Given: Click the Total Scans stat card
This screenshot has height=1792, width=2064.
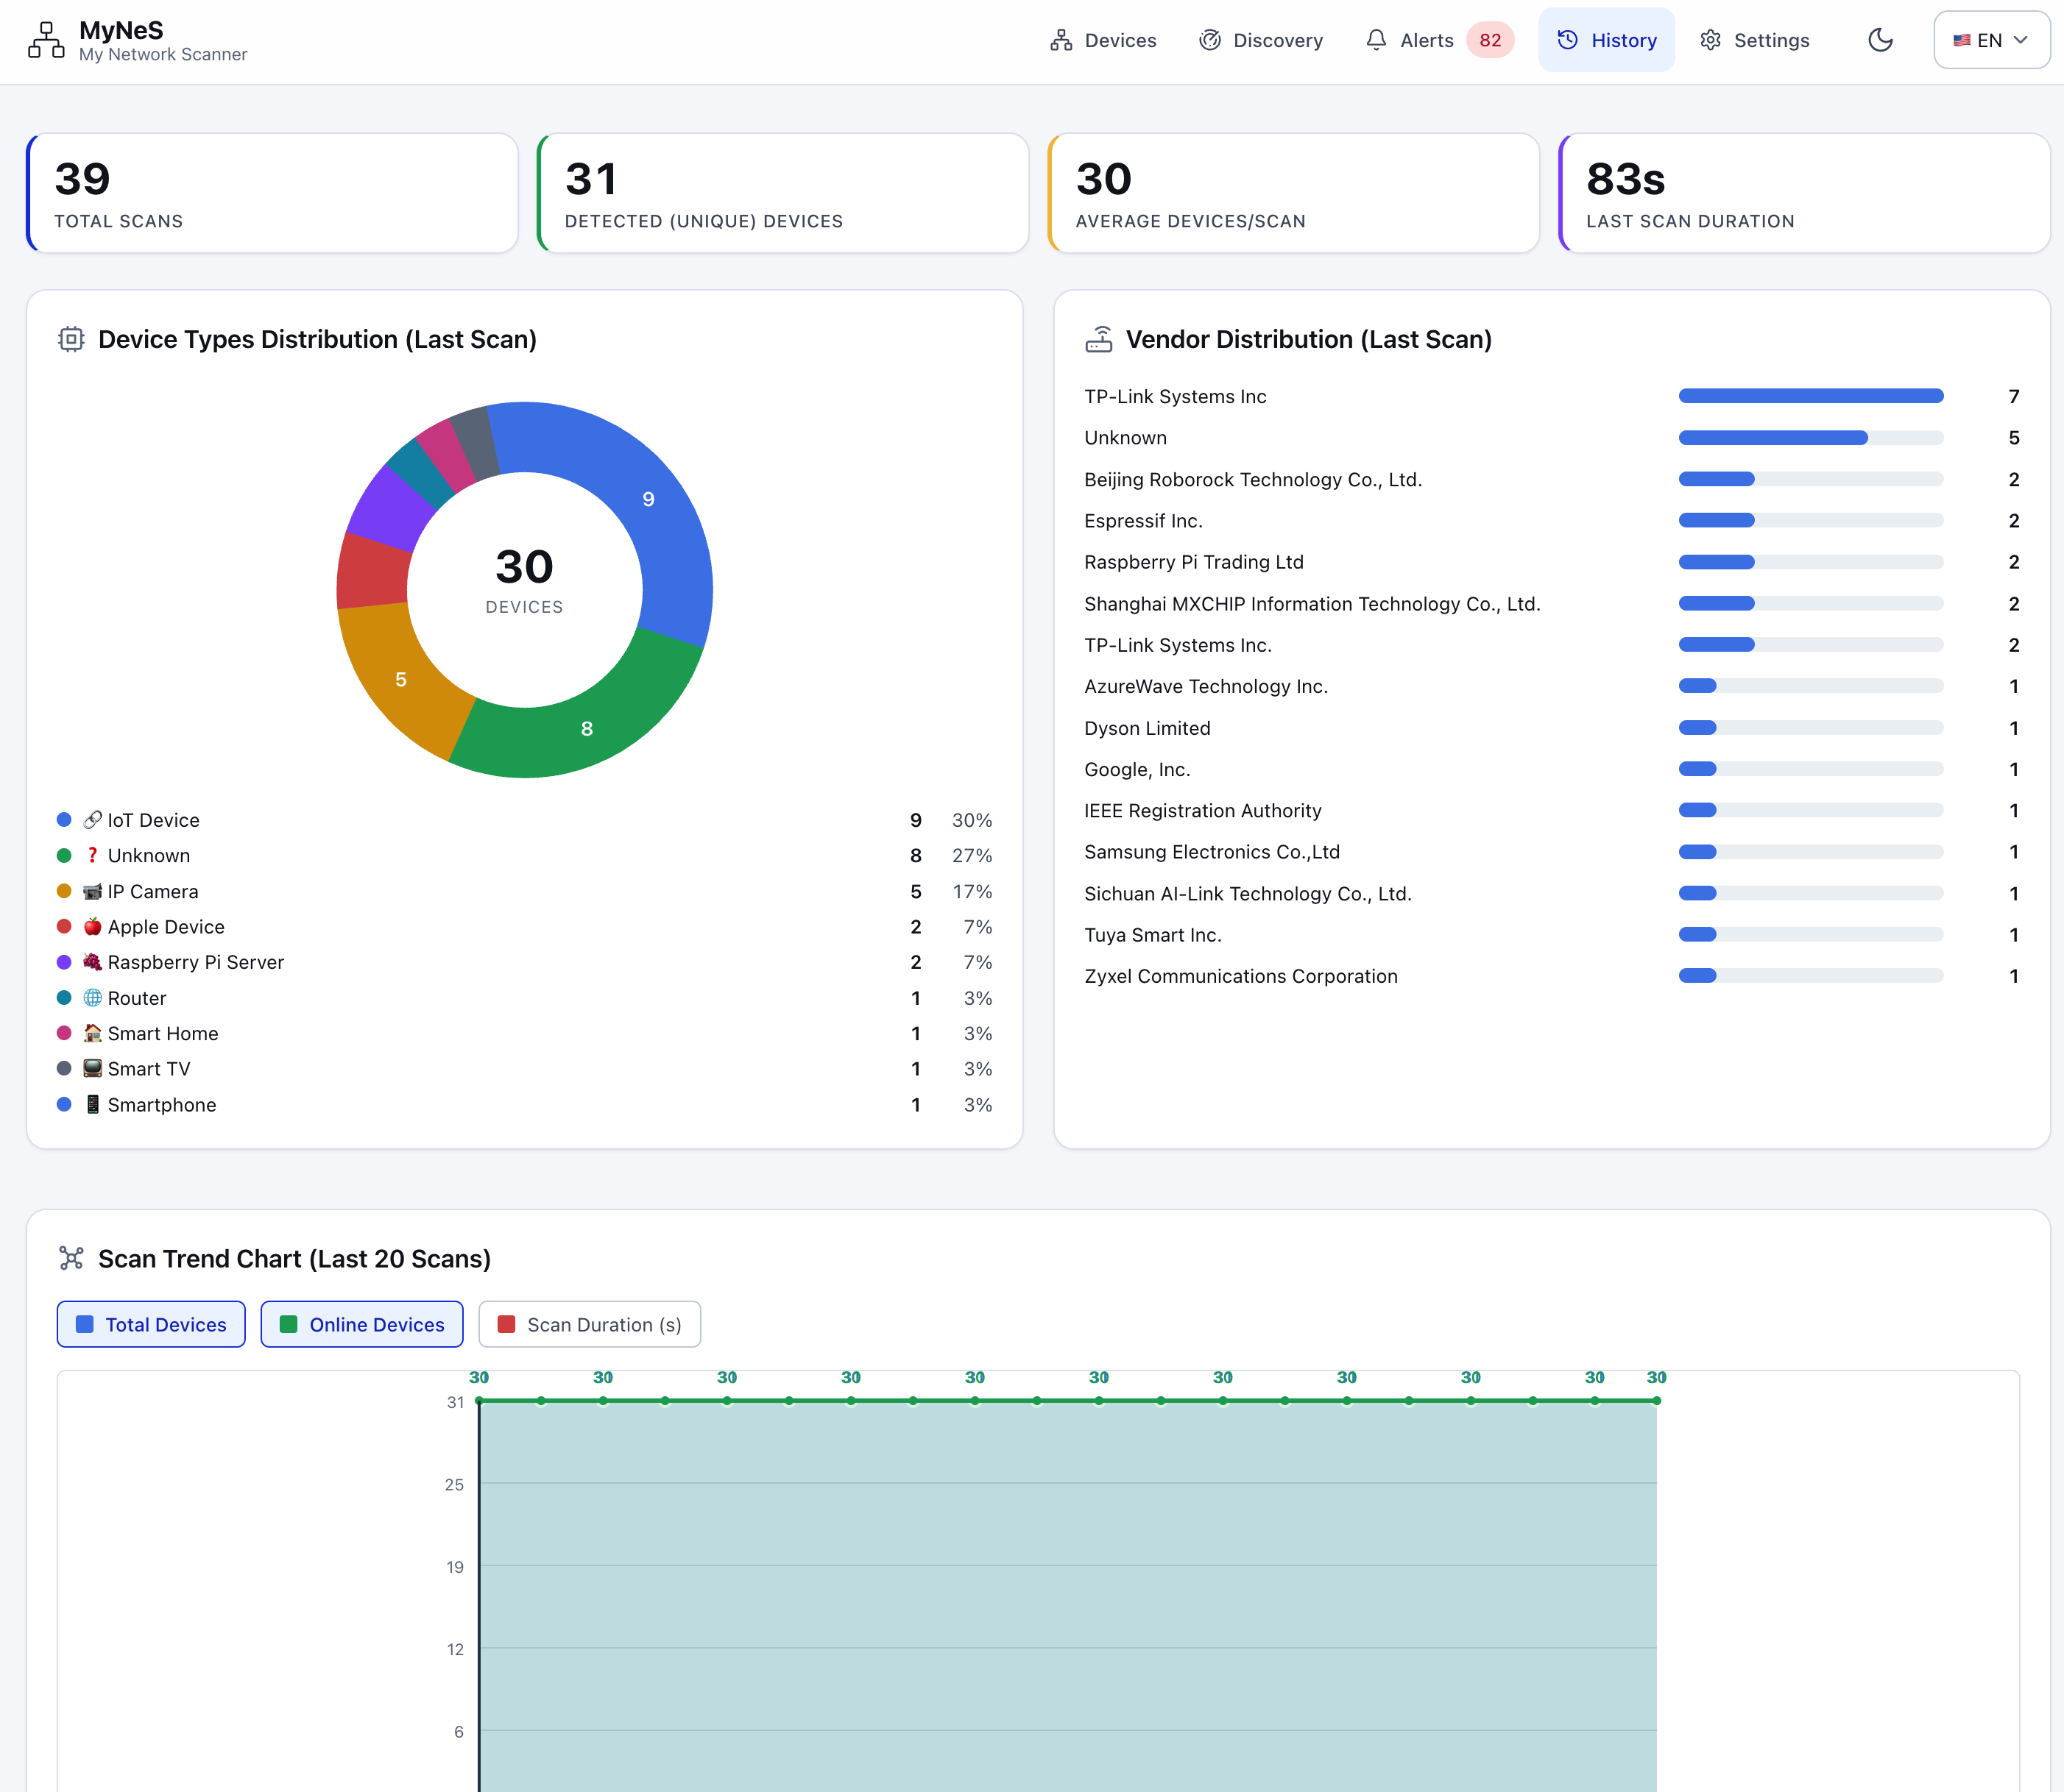Looking at the screenshot, I should click(x=272, y=193).
